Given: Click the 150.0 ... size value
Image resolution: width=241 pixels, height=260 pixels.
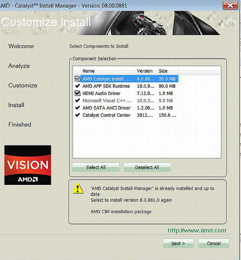Looking at the screenshot, I should pyautogui.click(x=167, y=115).
